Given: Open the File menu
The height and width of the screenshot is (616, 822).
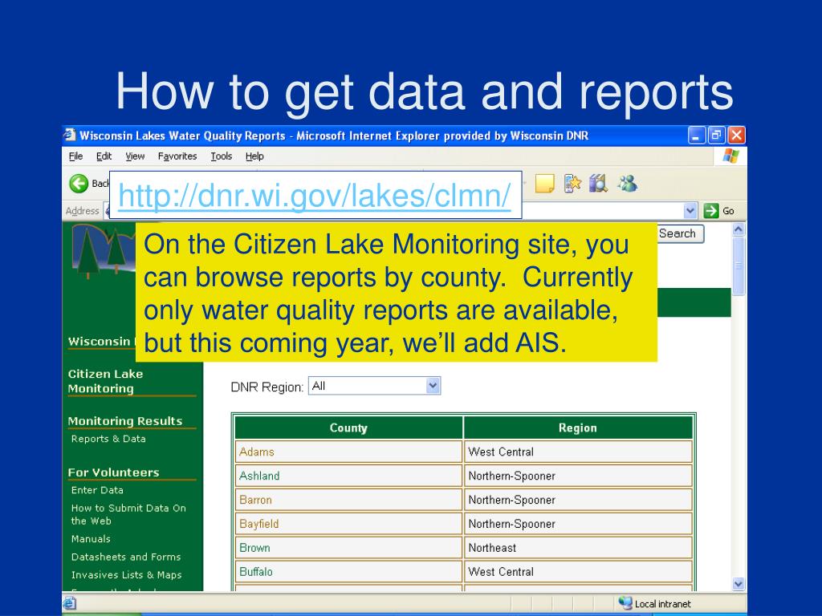Looking at the screenshot, I should tap(76, 156).
